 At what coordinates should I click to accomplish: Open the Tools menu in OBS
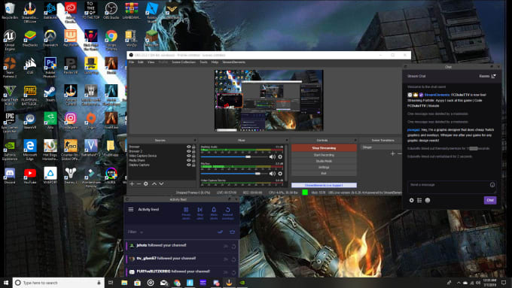tap(203, 62)
